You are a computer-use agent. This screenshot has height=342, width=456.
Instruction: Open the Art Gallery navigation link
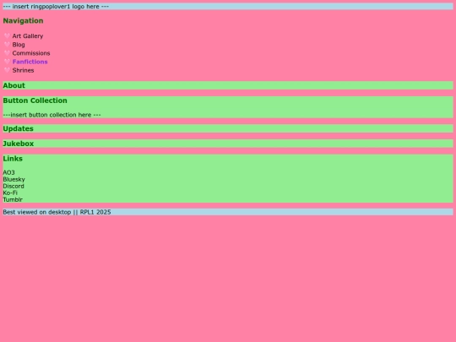point(28,36)
